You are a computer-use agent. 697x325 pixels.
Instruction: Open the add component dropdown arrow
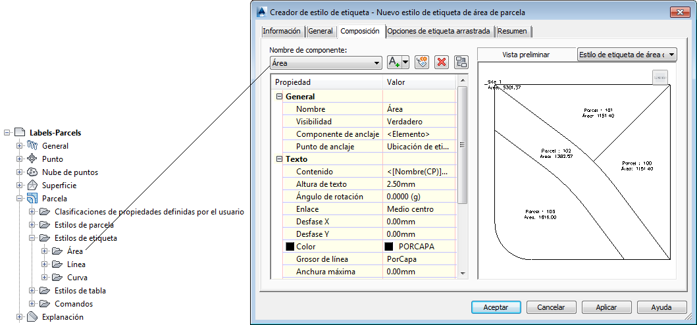pyautogui.click(x=405, y=63)
